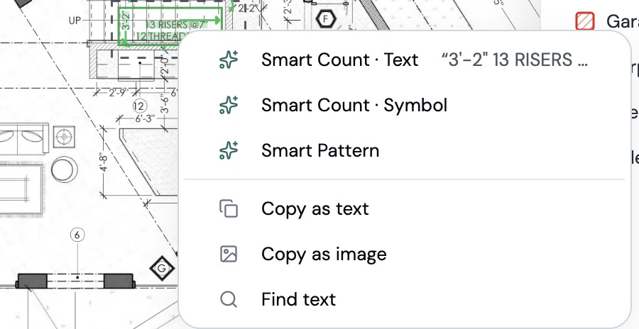Click the circled 12 callout on the plan
The width and height of the screenshot is (639, 329).
[139, 106]
